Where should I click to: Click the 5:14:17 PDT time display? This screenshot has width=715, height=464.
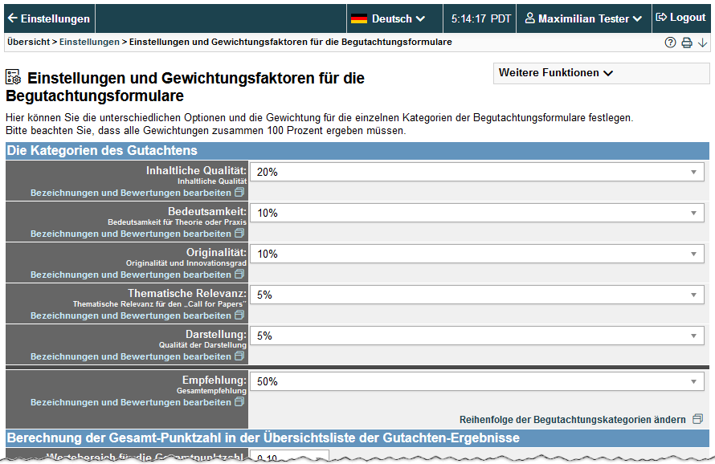coord(480,18)
